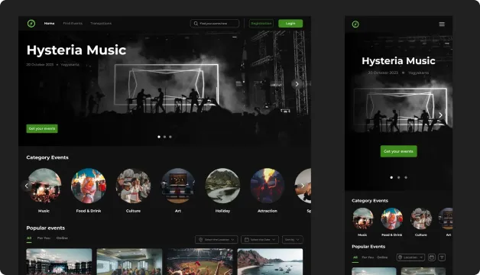This screenshot has height=275, width=480.
Task: Expand the Select the Date dropdown
Action: [x=260, y=240]
